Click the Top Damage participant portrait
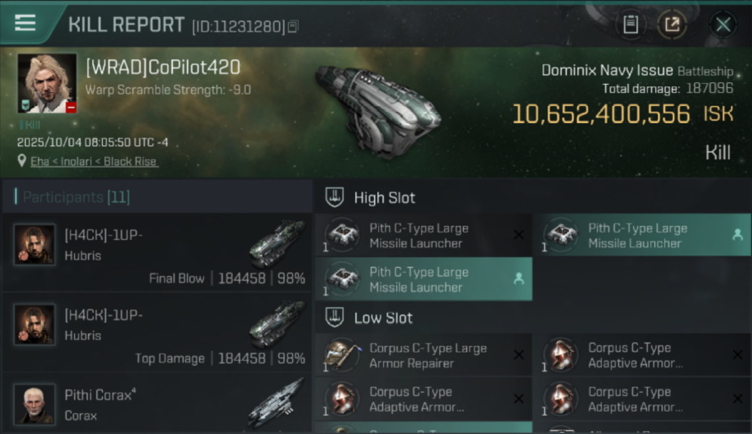The image size is (752, 434). pyautogui.click(x=35, y=325)
